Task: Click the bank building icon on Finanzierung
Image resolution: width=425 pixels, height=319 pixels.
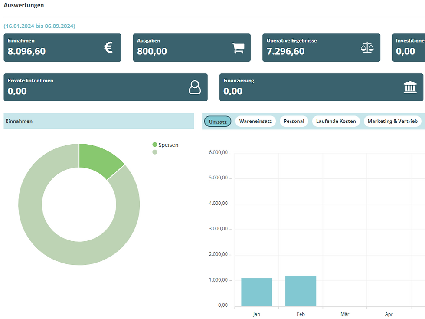Action: 410,87
